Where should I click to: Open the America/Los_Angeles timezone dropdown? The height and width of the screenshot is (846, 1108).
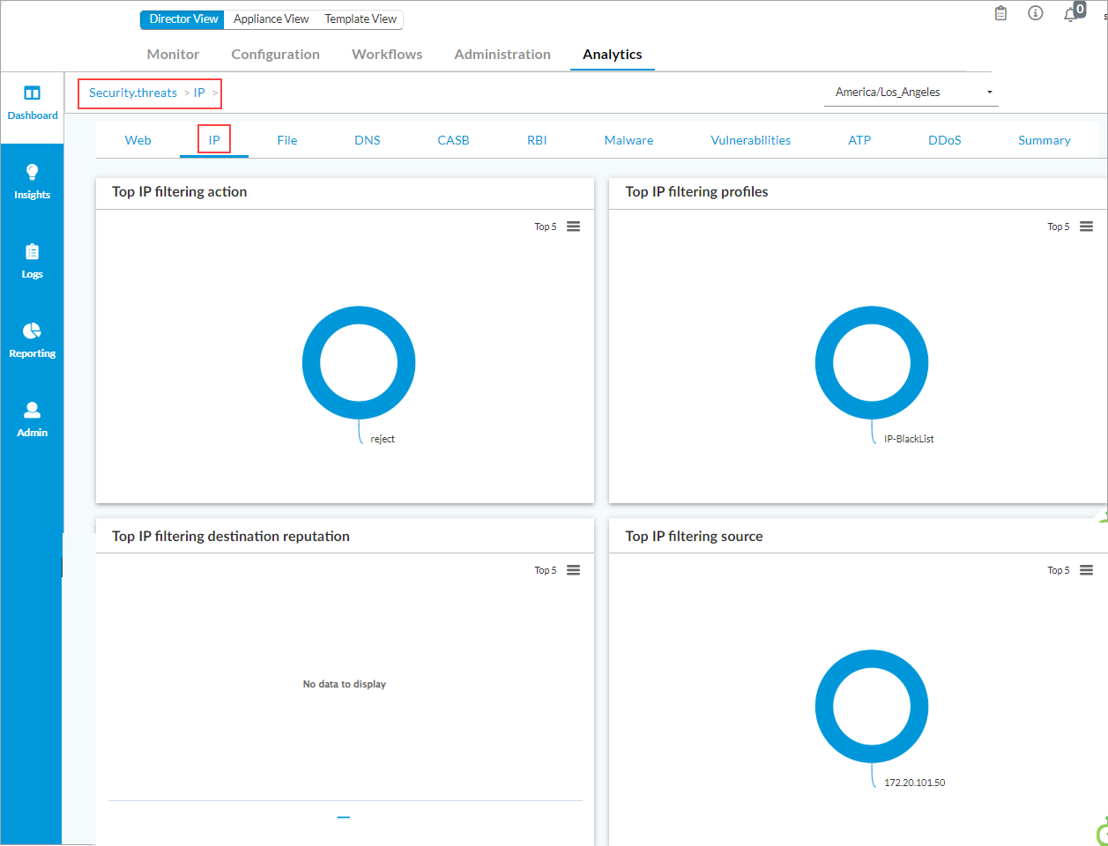click(x=911, y=92)
